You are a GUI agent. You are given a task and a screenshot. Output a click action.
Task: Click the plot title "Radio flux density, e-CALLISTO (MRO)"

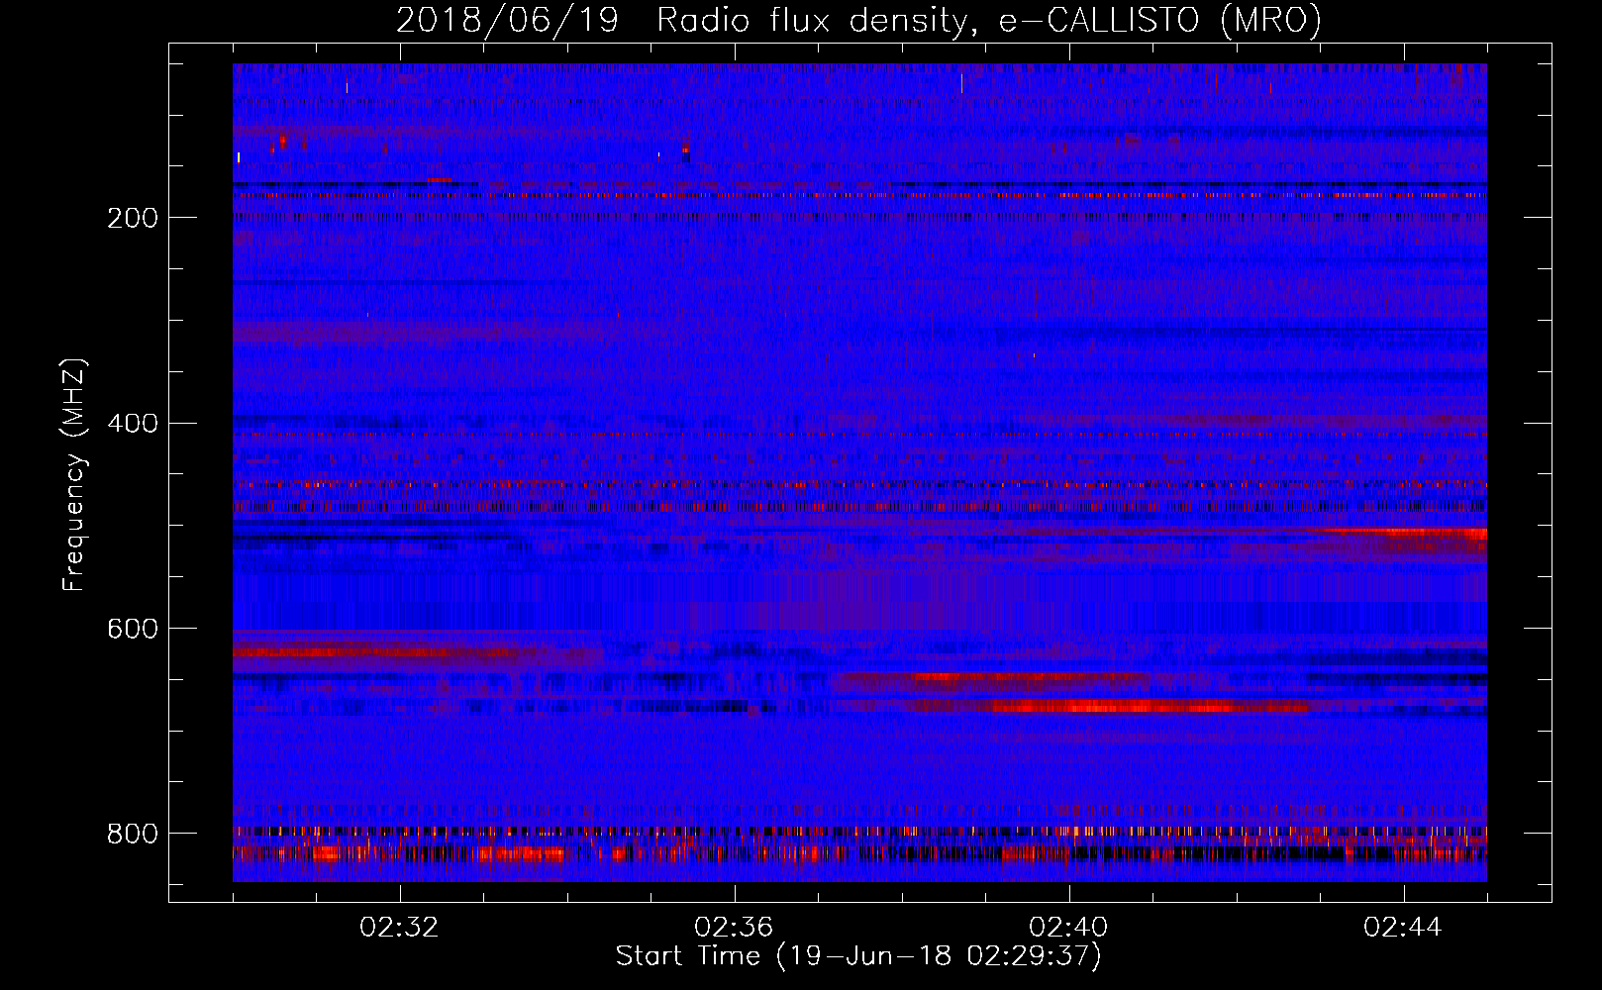989,20
